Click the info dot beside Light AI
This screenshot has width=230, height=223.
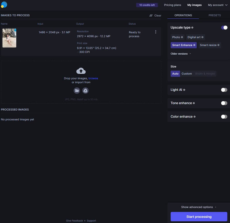[x=184, y=90]
